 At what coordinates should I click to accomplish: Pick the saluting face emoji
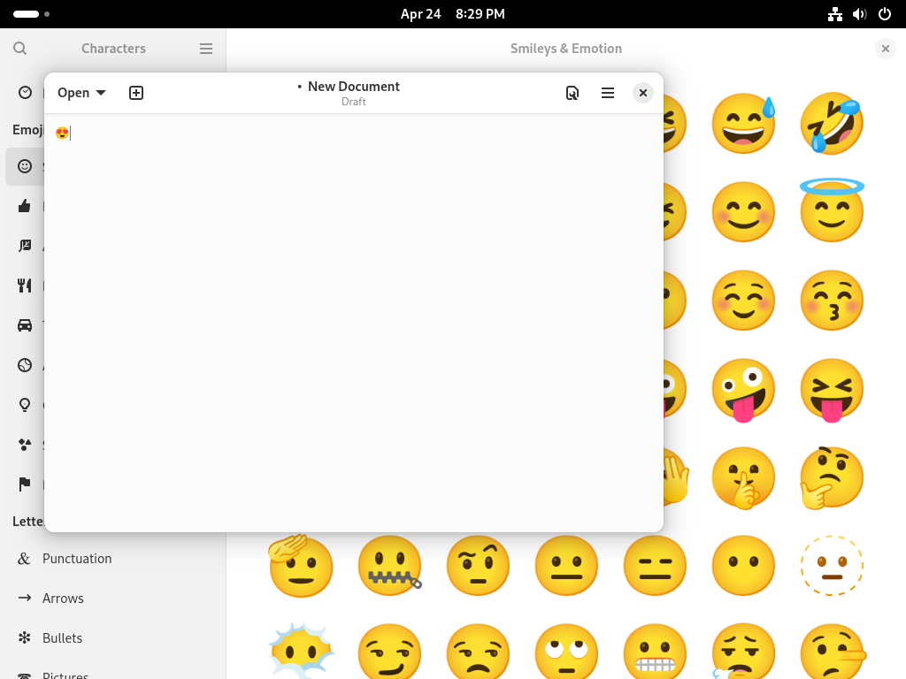301,565
